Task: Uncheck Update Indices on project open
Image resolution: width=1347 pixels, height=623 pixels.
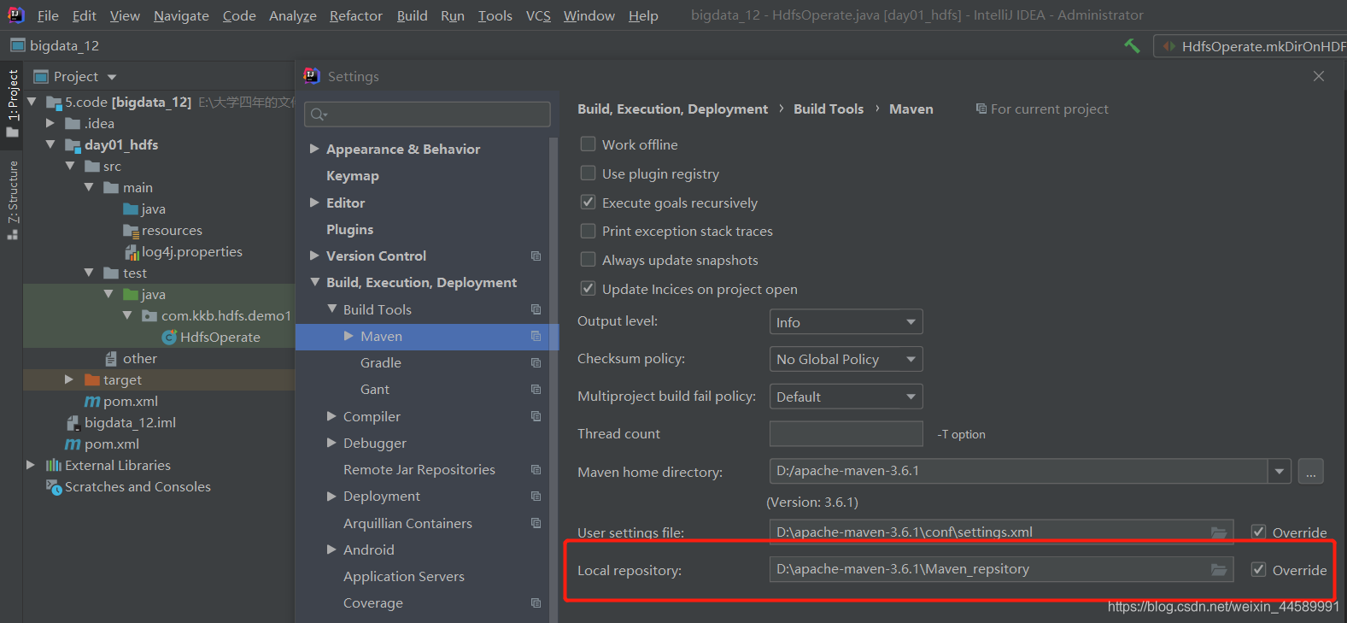Action: [588, 289]
